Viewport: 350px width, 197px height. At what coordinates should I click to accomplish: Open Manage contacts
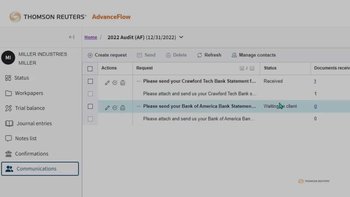point(253,55)
